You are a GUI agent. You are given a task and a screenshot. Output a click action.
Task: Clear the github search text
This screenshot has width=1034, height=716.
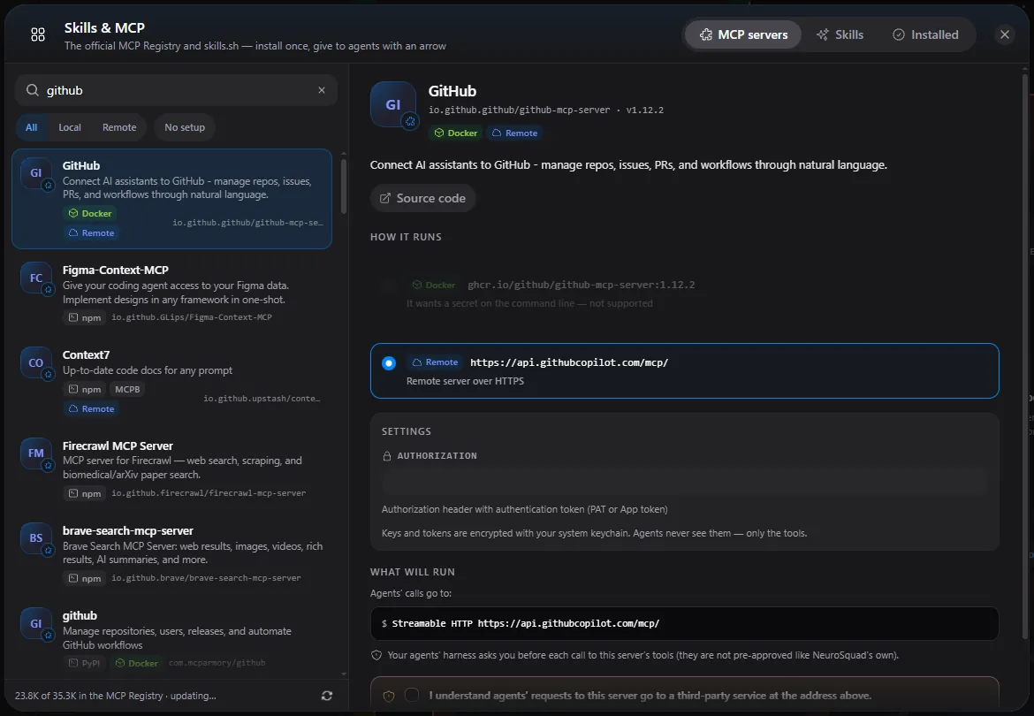322,90
